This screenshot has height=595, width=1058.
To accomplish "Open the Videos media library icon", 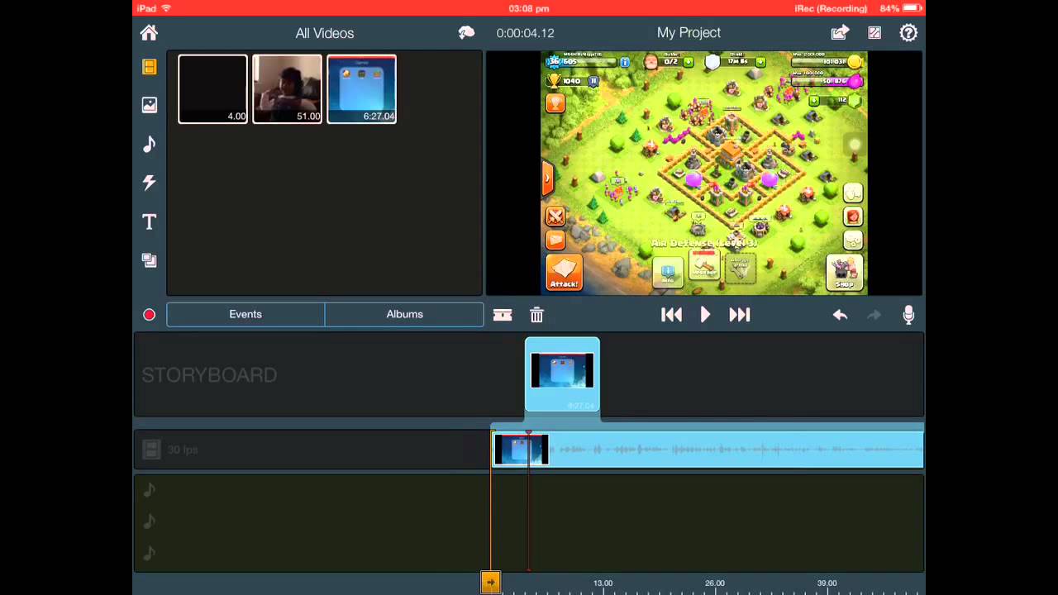I will pos(150,67).
